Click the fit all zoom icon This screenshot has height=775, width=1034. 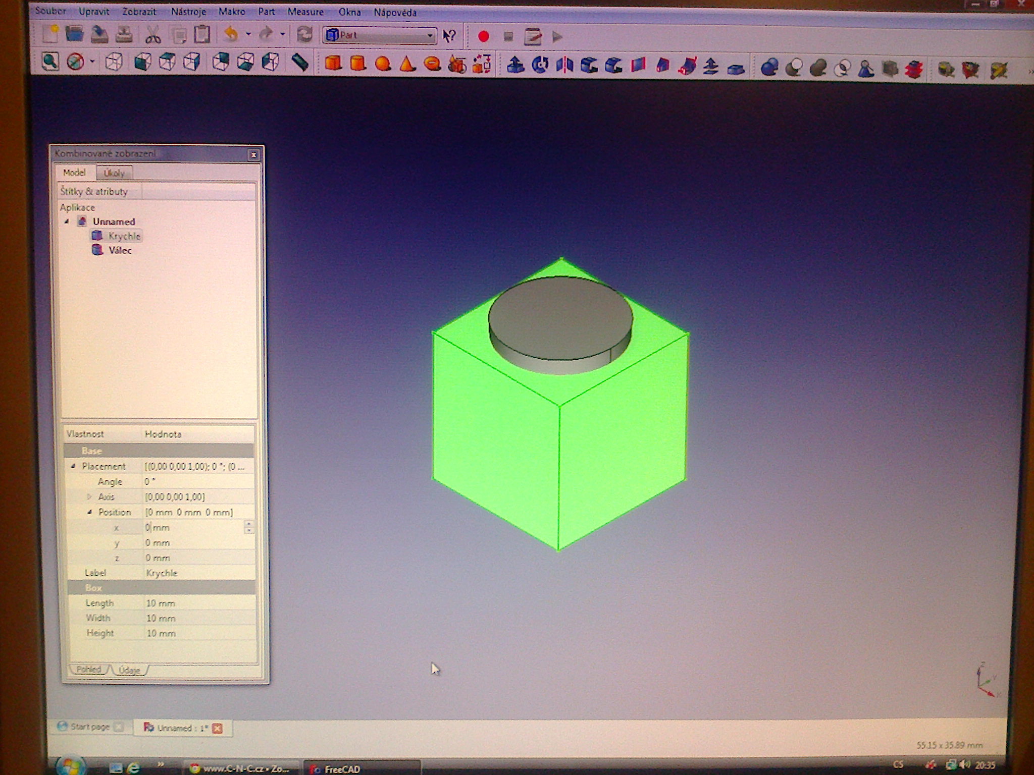pyautogui.click(x=50, y=62)
